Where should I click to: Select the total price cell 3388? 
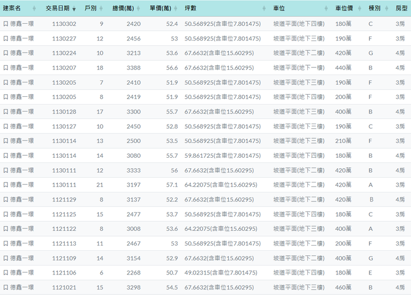[134, 68]
